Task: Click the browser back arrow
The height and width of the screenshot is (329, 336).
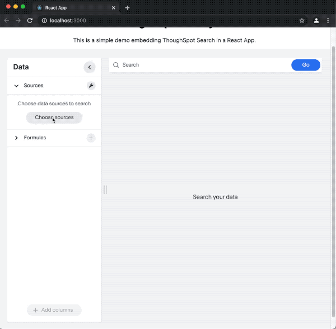Action: (x=7, y=21)
